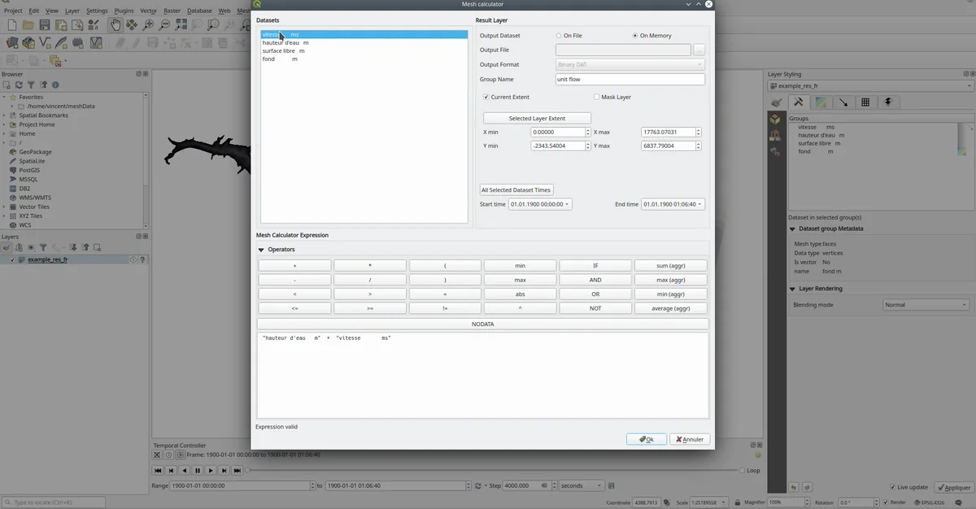Click the Save Project floppy disk icon
The width and height of the screenshot is (976, 509).
click(44, 25)
